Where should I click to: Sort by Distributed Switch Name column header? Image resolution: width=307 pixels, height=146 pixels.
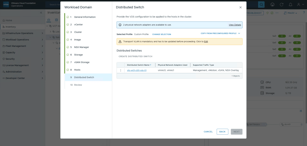click(138, 65)
